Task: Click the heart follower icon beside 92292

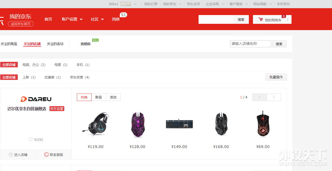Action: click(x=31, y=140)
